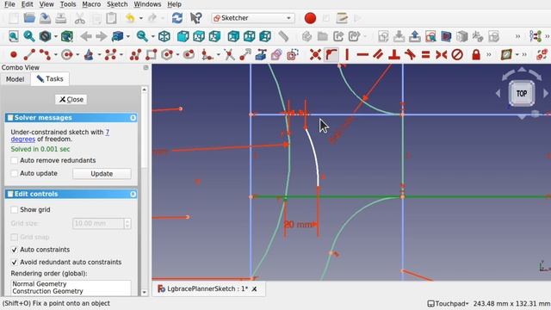Open the Windows menu
This screenshot has width=551, height=310.
(x=147, y=4)
